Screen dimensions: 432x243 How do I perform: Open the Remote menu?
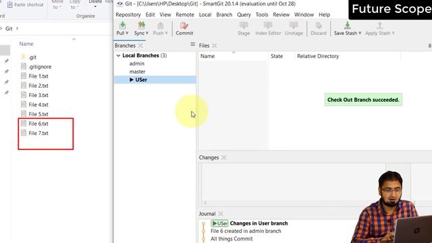pyautogui.click(x=185, y=15)
